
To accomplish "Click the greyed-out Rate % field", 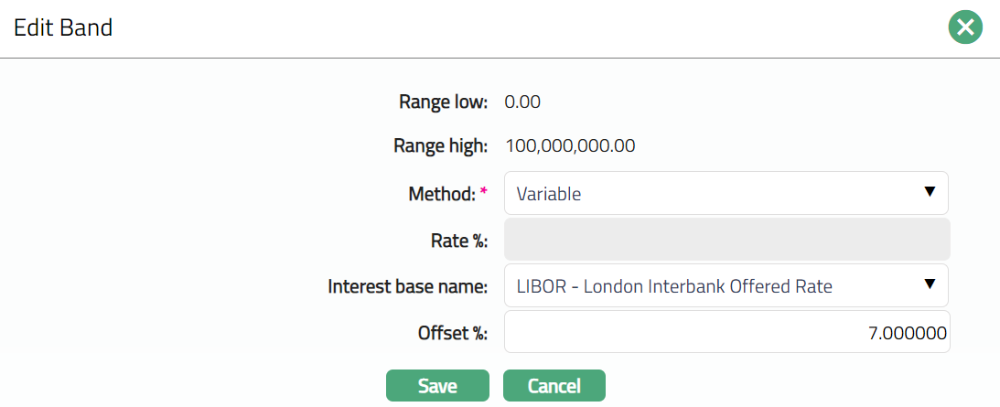I will [x=726, y=241].
